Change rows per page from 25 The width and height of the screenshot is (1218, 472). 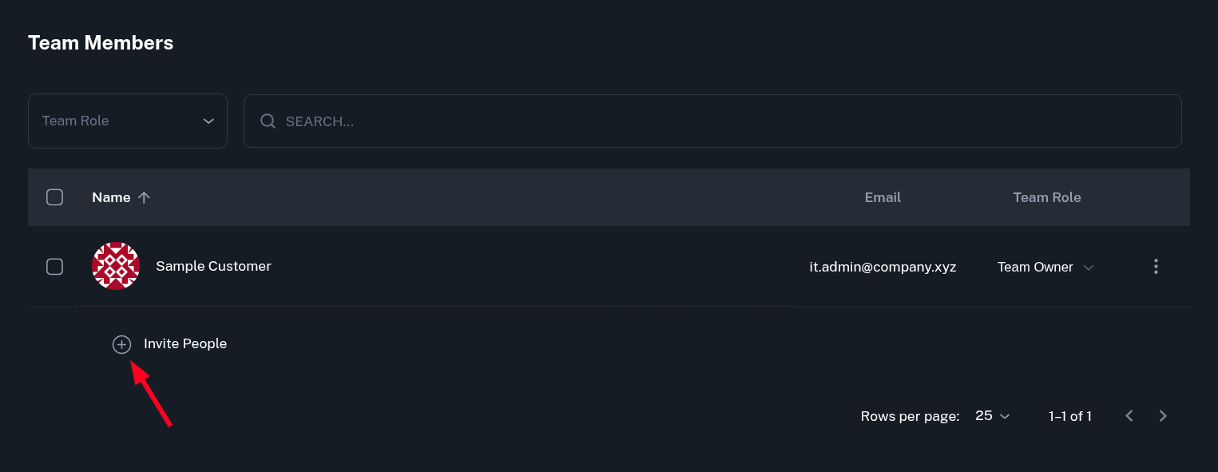click(993, 416)
